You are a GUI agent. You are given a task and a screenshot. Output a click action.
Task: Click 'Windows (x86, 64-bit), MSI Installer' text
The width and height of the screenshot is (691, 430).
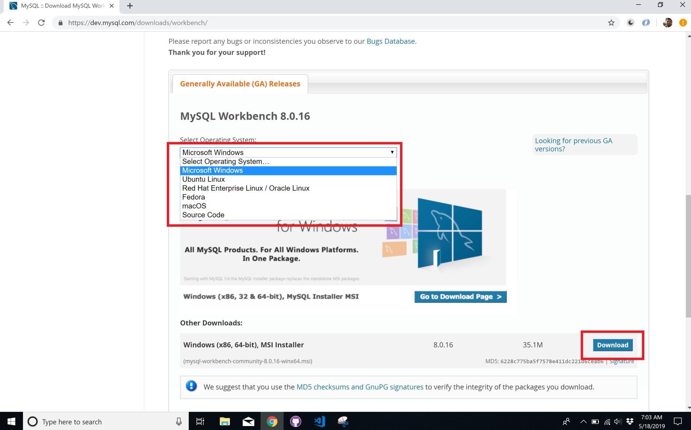tap(243, 345)
